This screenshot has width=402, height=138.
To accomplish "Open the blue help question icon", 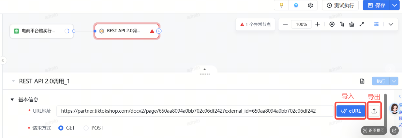I will click(x=296, y=5).
